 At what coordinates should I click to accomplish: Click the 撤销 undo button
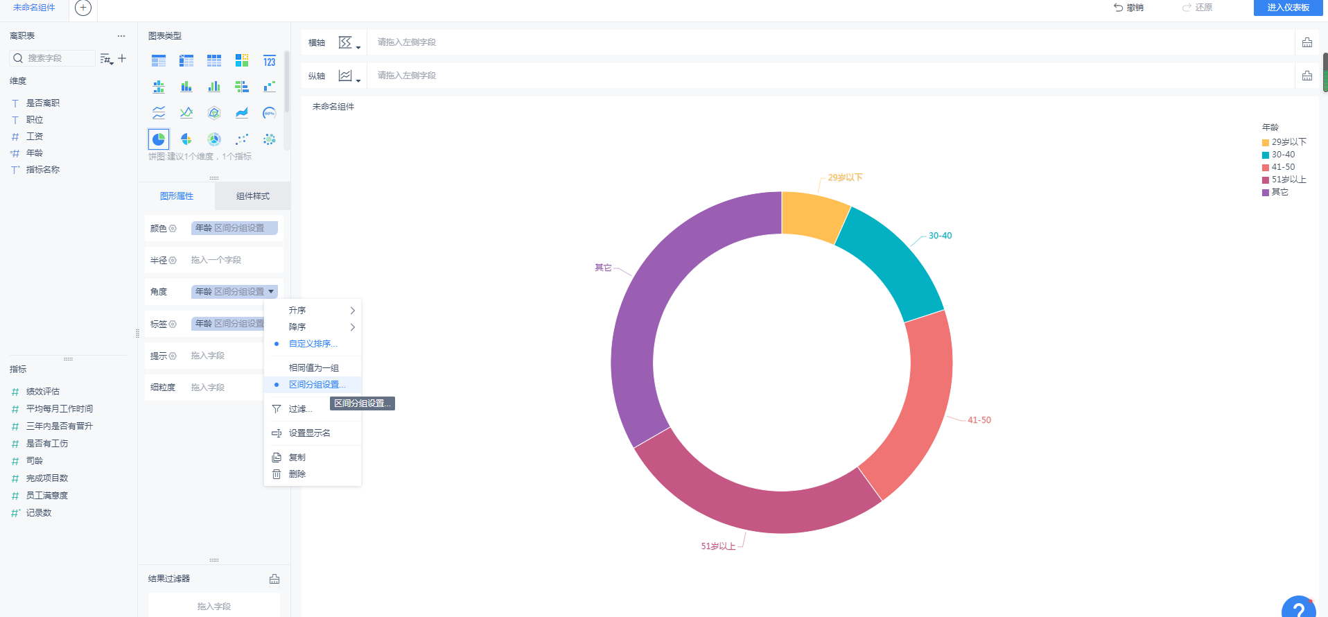1128,8
